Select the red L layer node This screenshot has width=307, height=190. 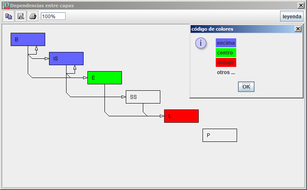click(181, 116)
